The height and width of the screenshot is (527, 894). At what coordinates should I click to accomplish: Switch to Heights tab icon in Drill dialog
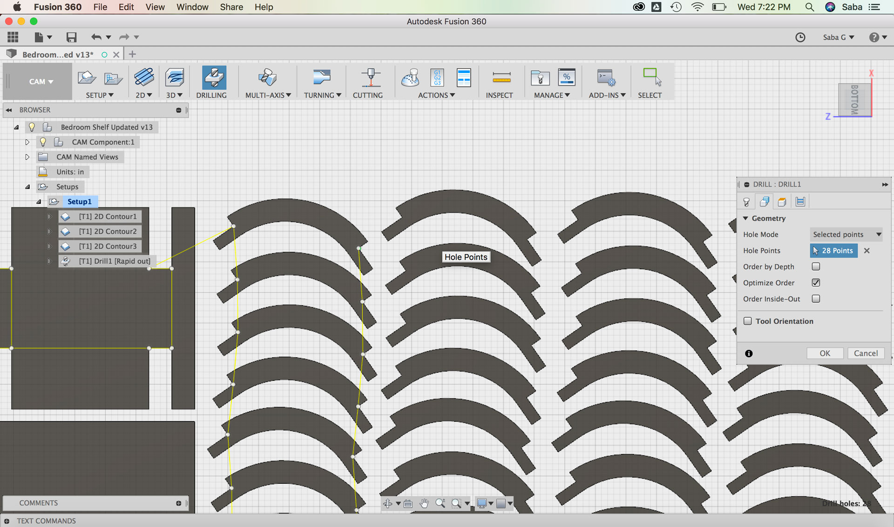tap(782, 201)
